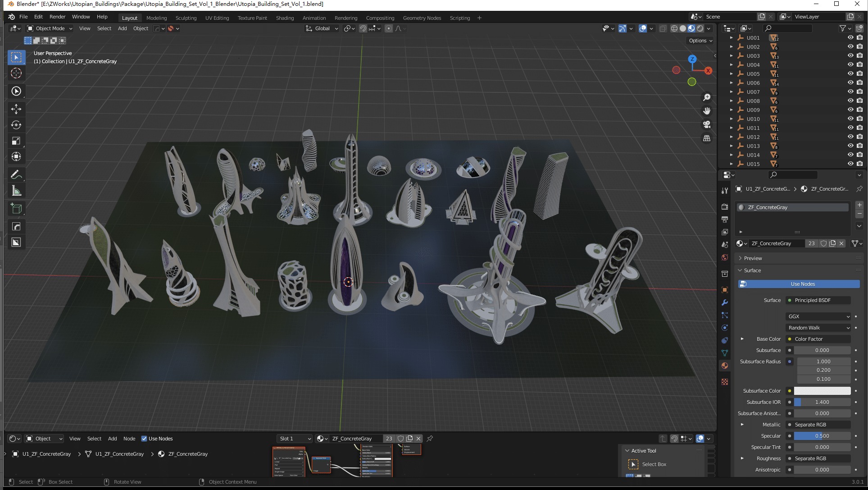Uncheck Use Nodes in node editor header
The image size is (868, 490).
144,439
